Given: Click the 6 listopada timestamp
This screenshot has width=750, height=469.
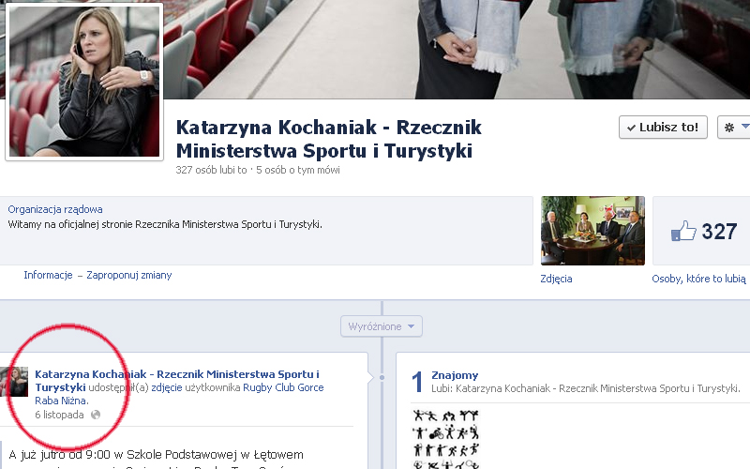Looking at the screenshot, I should click(x=59, y=415).
